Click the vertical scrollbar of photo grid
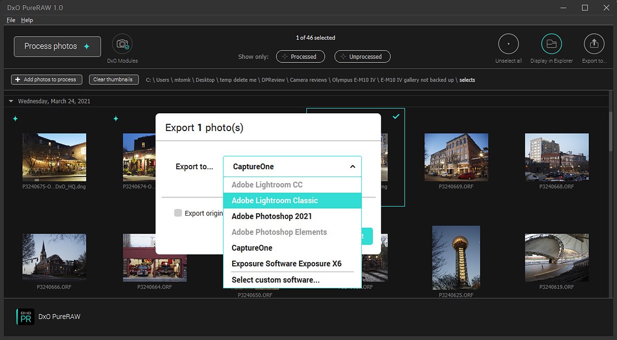617x340 pixels. click(610, 131)
